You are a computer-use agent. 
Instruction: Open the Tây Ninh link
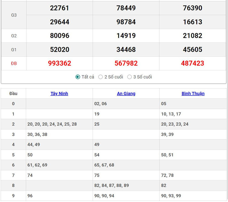click(59, 93)
